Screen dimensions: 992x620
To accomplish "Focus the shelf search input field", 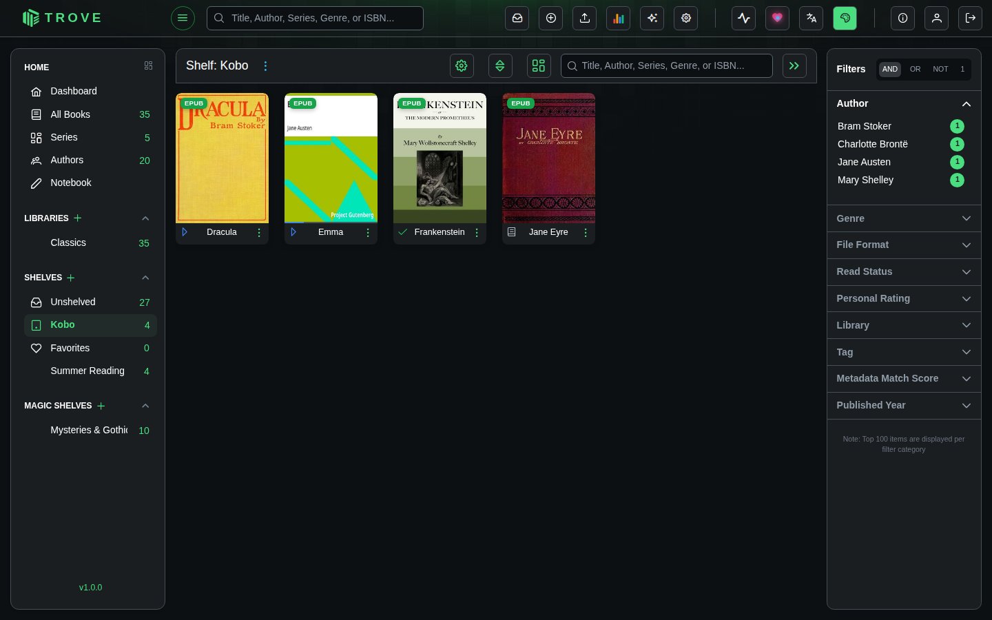I will point(667,65).
